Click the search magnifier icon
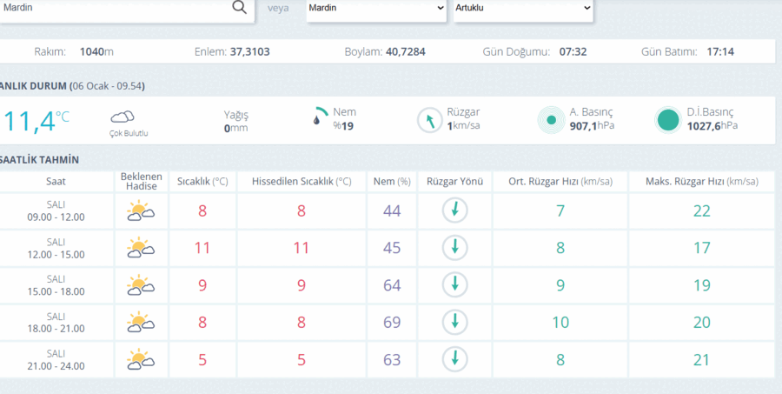782x394 pixels. [x=240, y=8]
